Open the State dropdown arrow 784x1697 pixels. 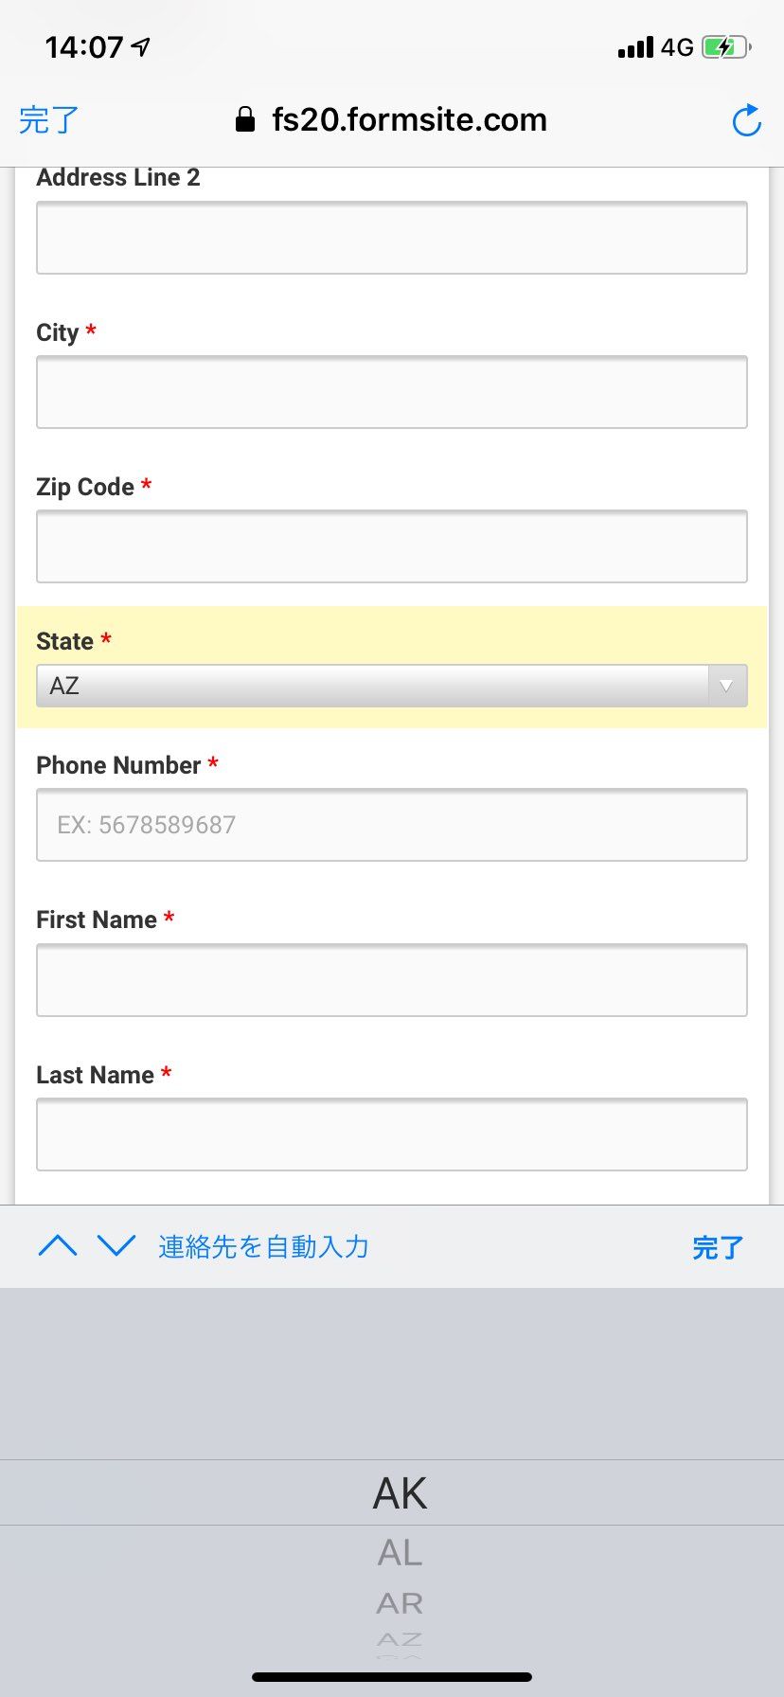click(x=726, y=686)
